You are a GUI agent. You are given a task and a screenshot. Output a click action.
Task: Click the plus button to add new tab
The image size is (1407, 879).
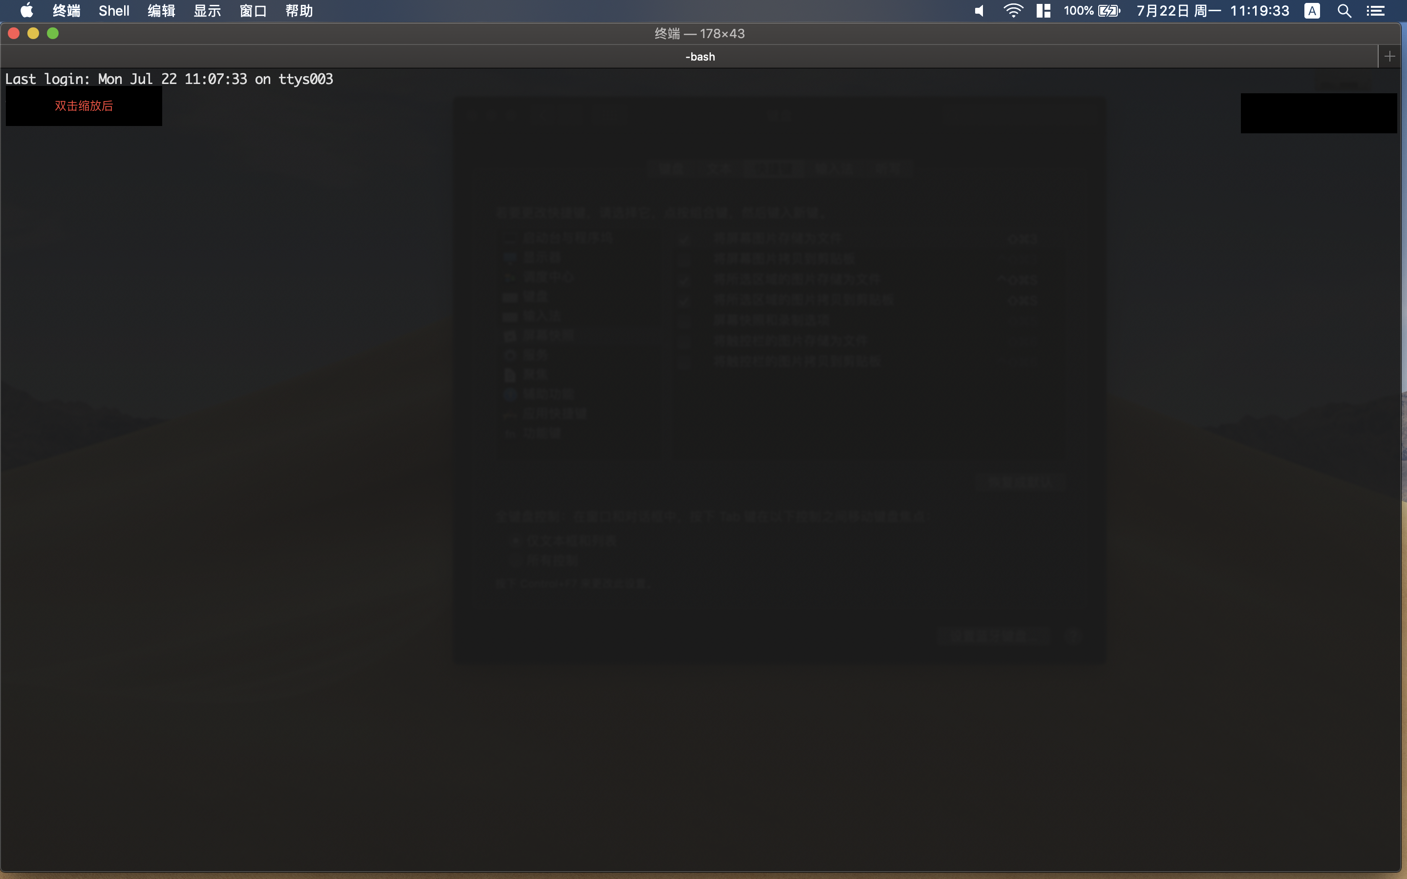(1389, 56)
